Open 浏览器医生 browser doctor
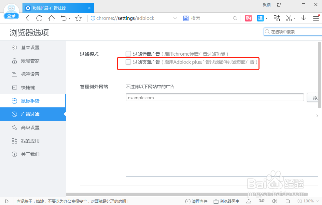The height and width of the screenshot is (205, 322). coord(226,201)
